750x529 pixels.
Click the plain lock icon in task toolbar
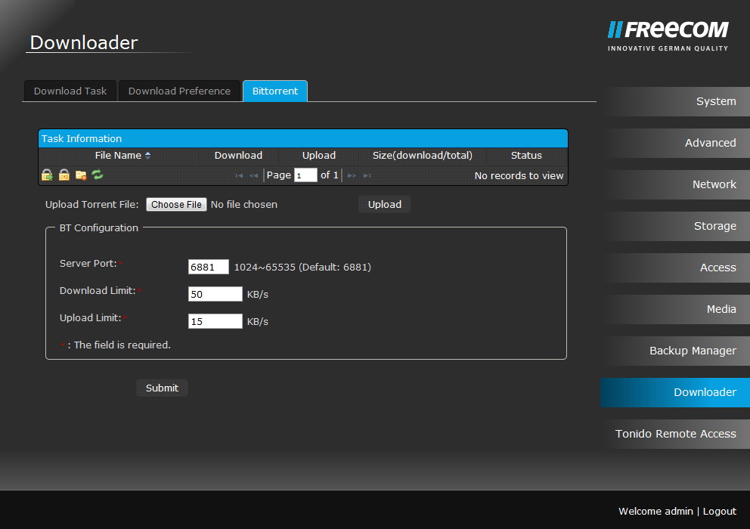pos(64,175)
